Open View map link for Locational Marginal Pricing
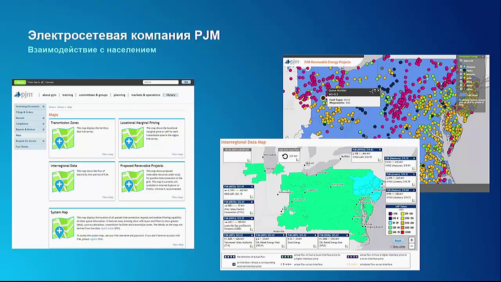The height and width of the screenshot is (282, 501). click(177, 154)
